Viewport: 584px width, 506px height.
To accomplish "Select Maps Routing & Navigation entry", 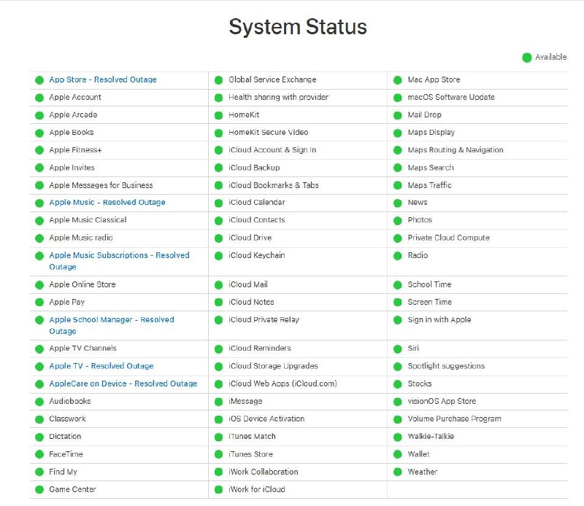I will click(x=456, y=150).
